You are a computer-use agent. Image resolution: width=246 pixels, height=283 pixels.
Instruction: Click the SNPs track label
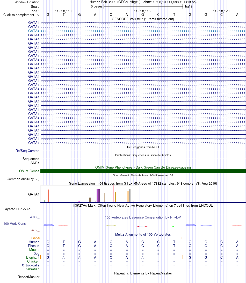(x=35, y=163)
